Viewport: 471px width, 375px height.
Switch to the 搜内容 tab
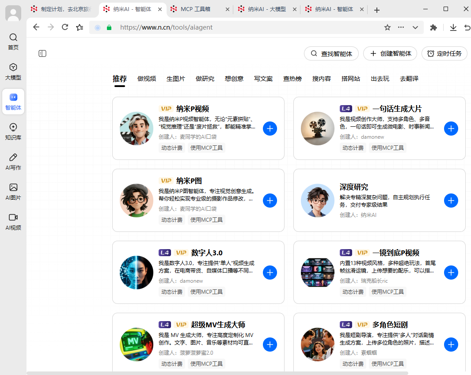click(x=321, y=79)
